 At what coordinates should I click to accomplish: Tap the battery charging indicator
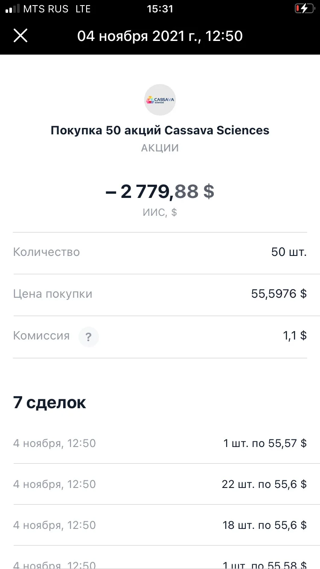click(x=305, y=9)
